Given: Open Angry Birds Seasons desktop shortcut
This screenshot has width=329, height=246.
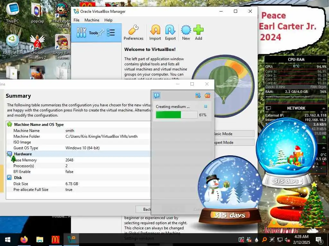Looking at the screenshot, I should click(62, 47).
